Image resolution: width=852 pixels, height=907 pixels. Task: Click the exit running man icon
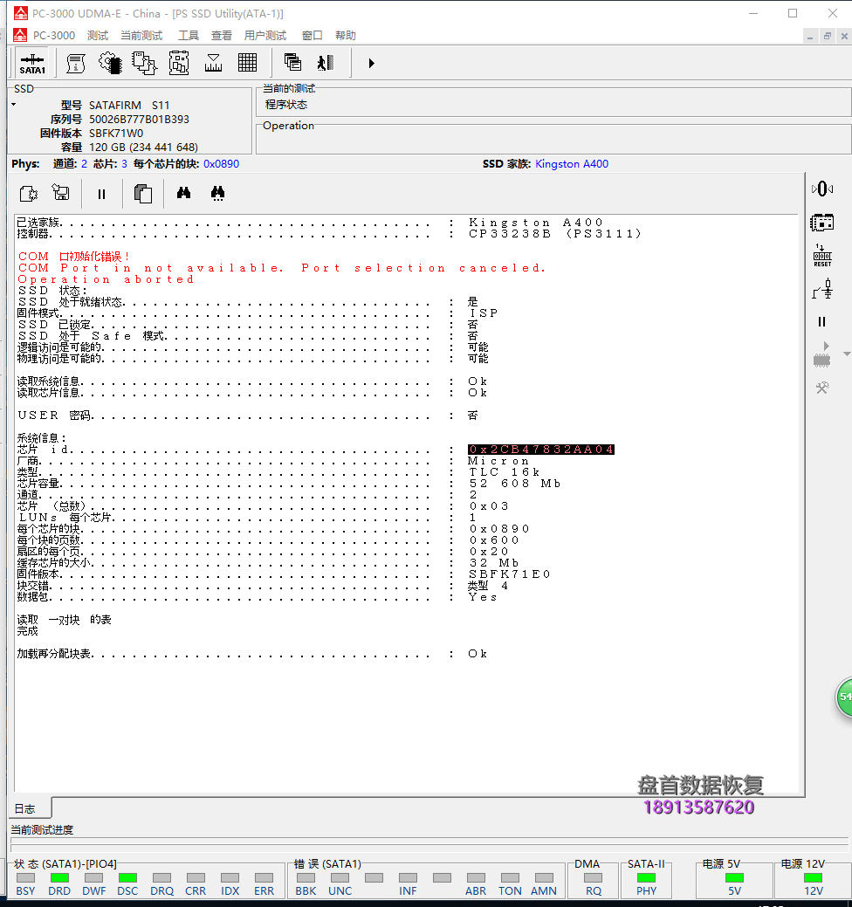(326, 63)
